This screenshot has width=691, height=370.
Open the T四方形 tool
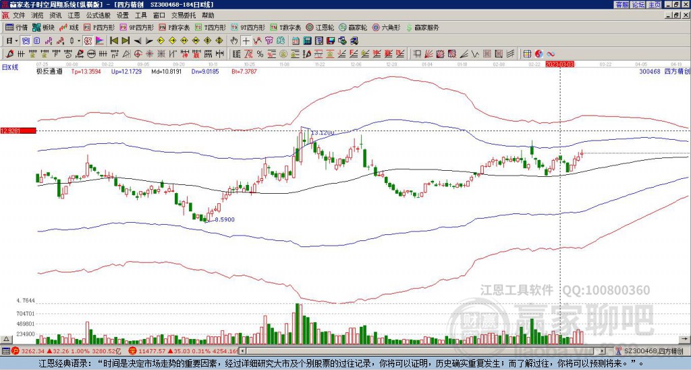click(211, 27)
